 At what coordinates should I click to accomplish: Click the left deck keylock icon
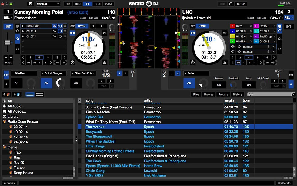[72, 63]
